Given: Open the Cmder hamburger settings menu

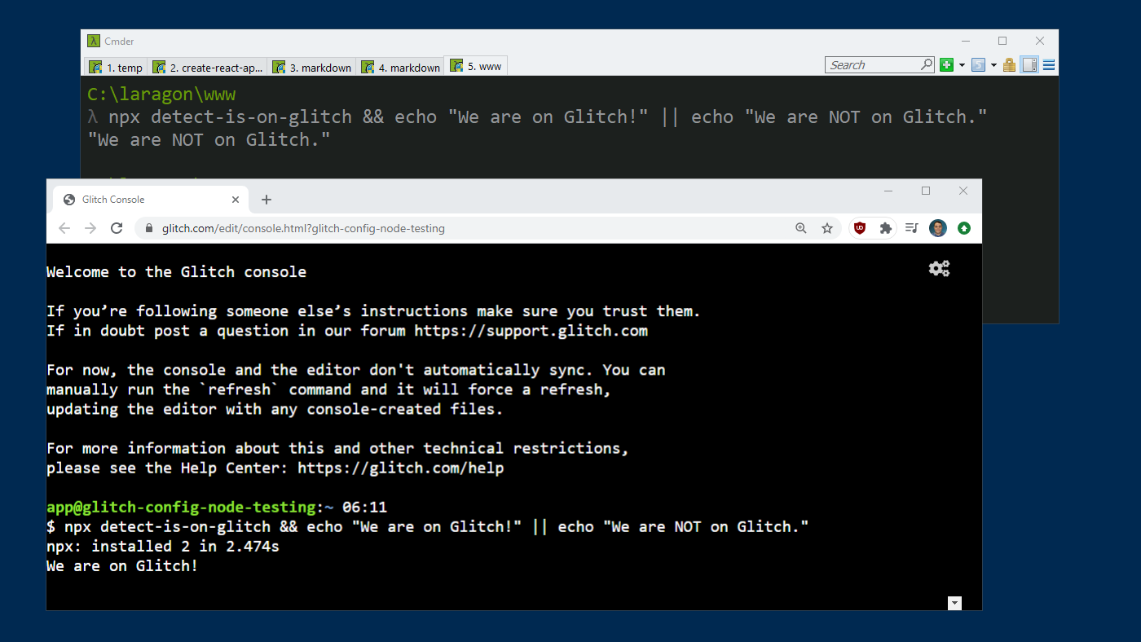Looking at the screenshot, I should pos(1049,65).
